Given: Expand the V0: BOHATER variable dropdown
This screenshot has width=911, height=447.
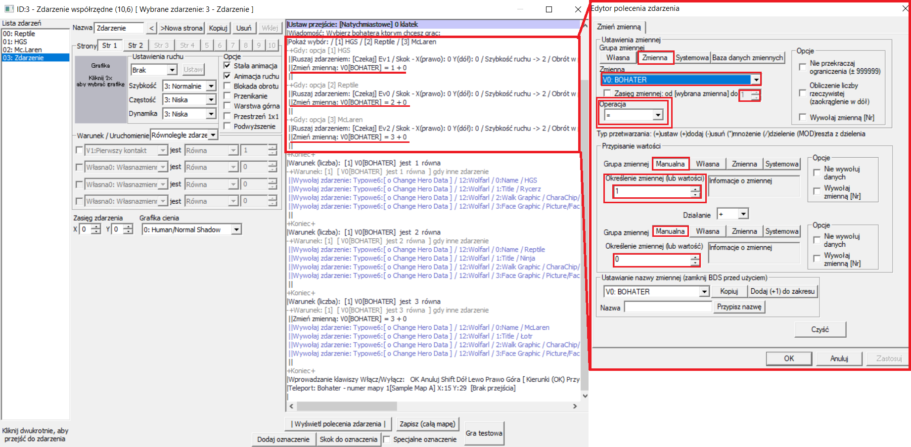Looking at the screenshot, I should tap(755, 80).
